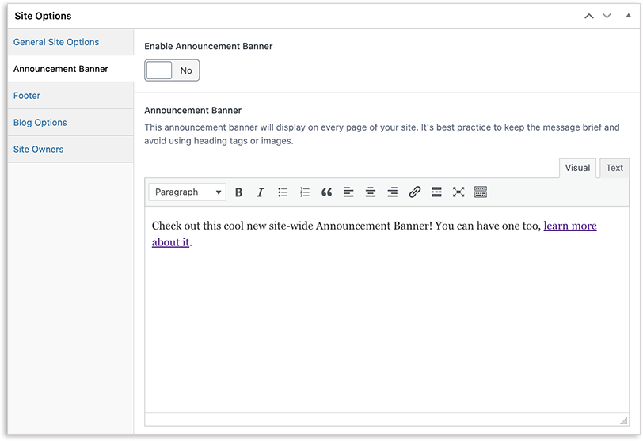Align text right
643x441 pixels.
(393, 192)
